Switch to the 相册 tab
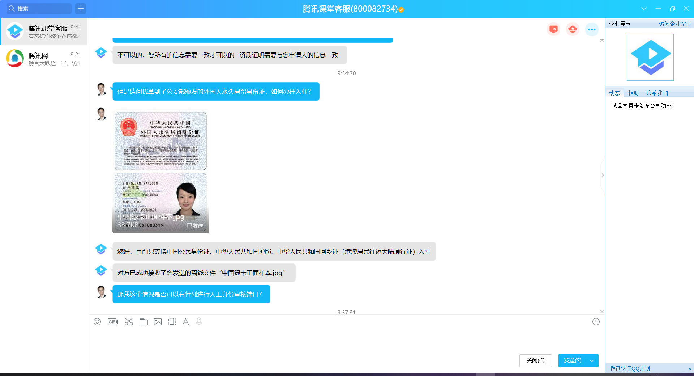The width and height of the screenshot is (694, 376). coord(633,93)
